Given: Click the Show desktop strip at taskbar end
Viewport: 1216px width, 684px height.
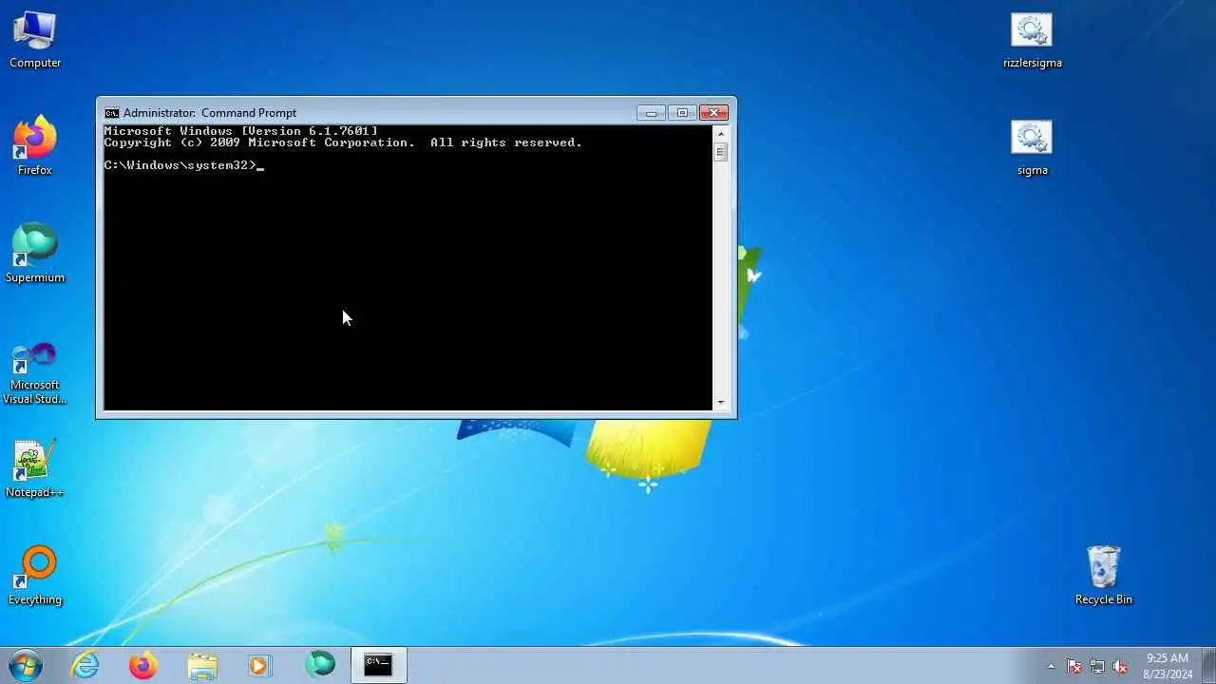Looking at the screenshot, I should [x=1208, y=665].
